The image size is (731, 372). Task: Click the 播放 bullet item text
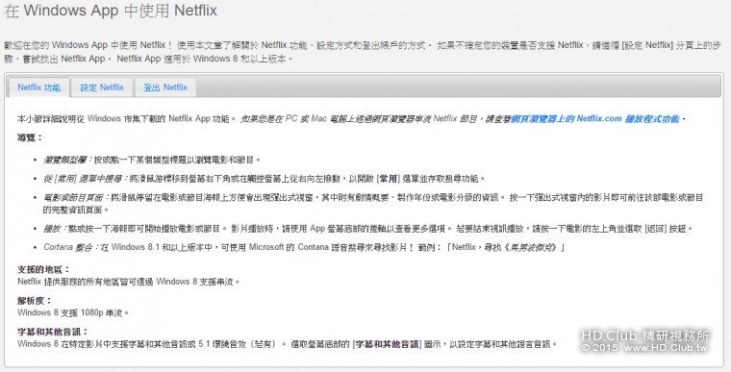368,229
